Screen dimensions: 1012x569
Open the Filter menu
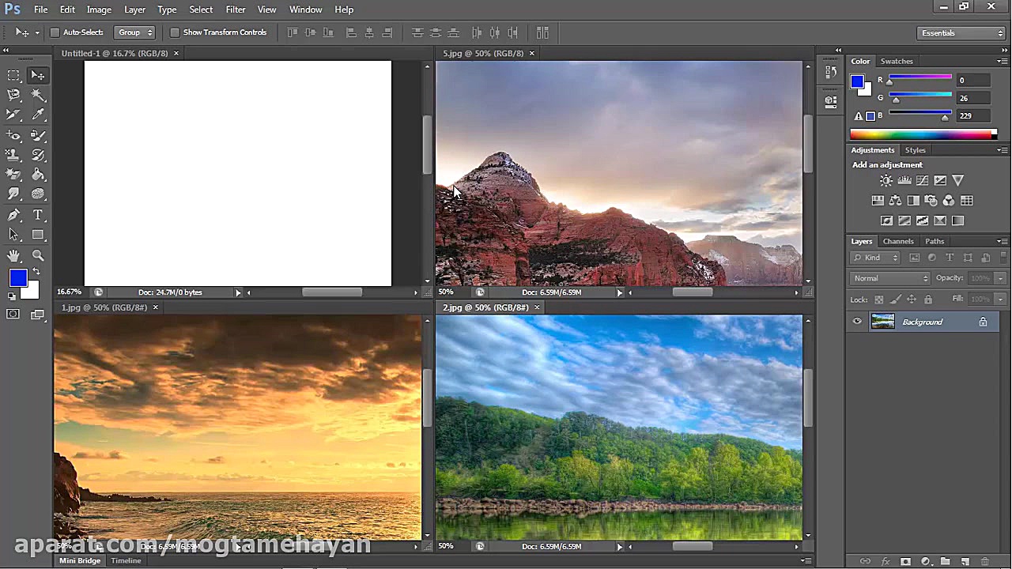pos(235,9)
